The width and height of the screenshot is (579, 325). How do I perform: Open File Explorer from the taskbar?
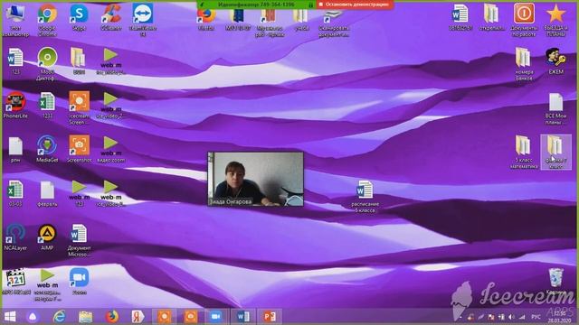tap(86, 317)
